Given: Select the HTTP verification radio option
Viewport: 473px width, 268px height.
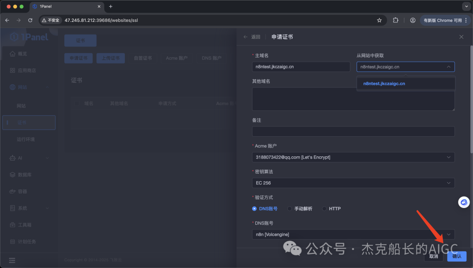Looking at the screenshot, I should (x=332, y=208).
